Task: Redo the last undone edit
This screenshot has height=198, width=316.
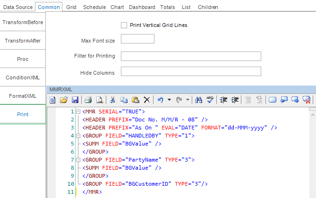Action: coord(179,100)
